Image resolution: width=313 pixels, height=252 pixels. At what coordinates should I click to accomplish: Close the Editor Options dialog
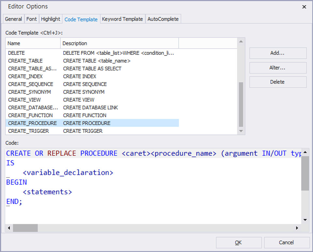[x=304, y=7]
